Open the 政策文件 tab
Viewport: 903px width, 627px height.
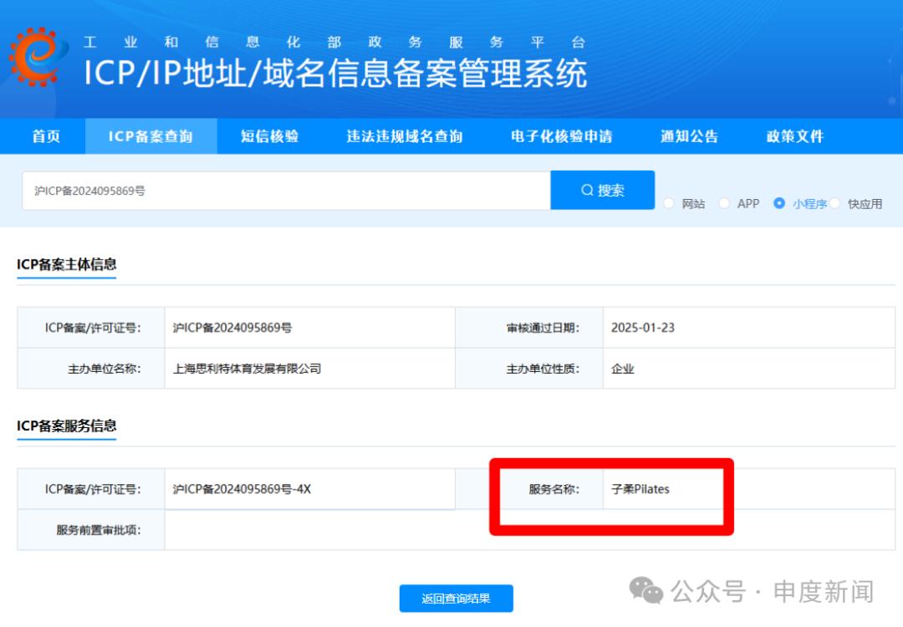[x=795, y=136]
